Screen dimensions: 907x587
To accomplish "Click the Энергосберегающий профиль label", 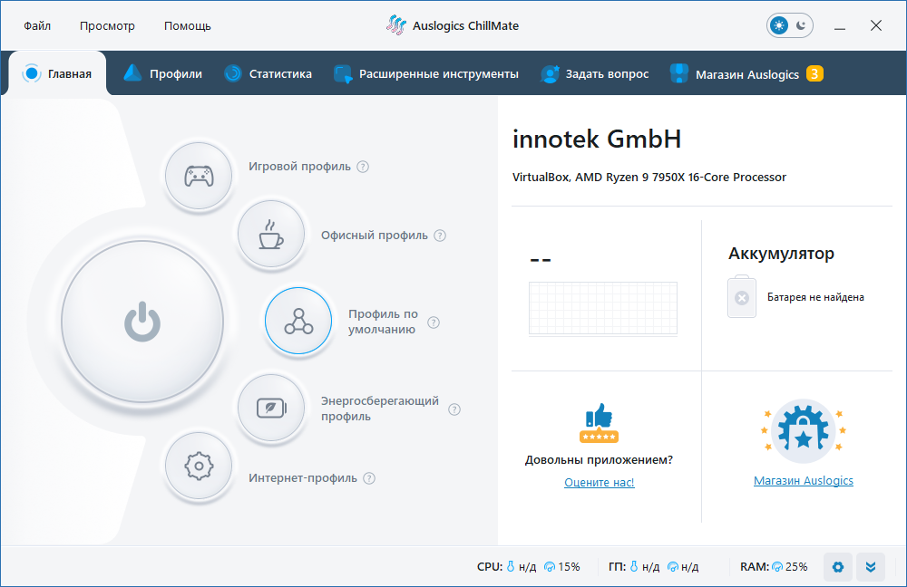I will point(380,409).
